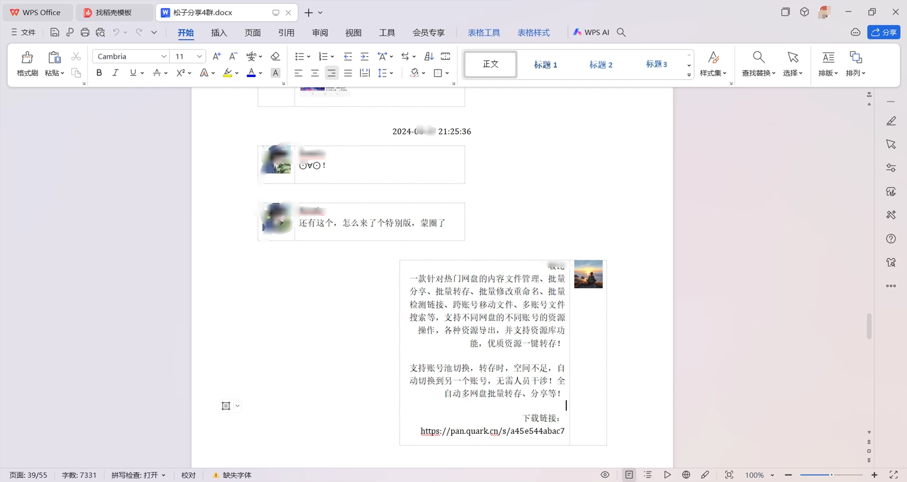Image resolution: width=907 pixels, height=482 pixels.
Task: Toggle italic formatting
Action: coord(115,73)
